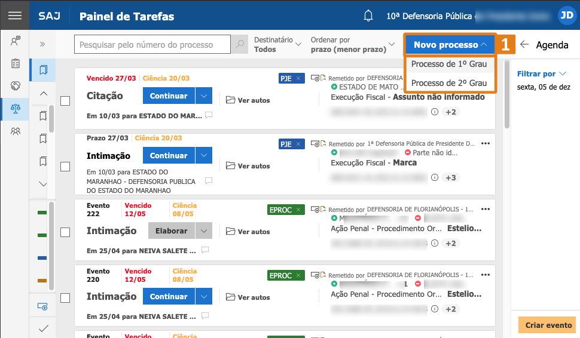Open the handshake sidebar icon

(15, 86)
